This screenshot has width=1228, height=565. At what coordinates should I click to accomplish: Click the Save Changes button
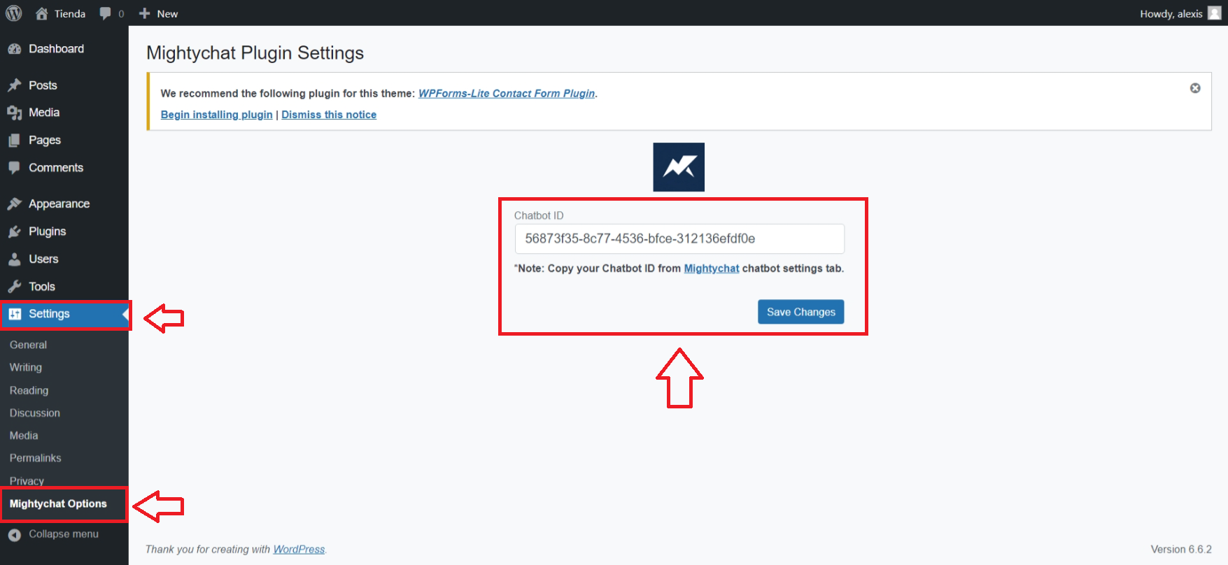[800, 312]
